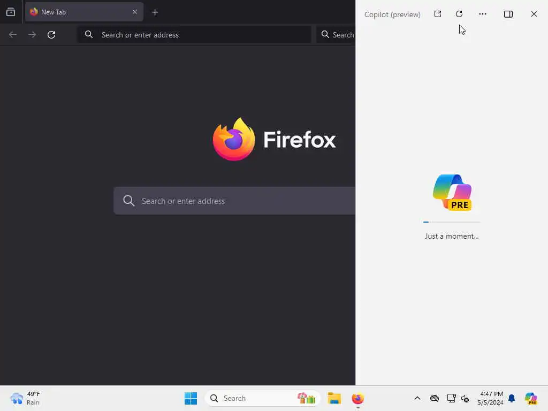
Task: Click the Copilot loading progress bar
Action: tap(452, 222)
